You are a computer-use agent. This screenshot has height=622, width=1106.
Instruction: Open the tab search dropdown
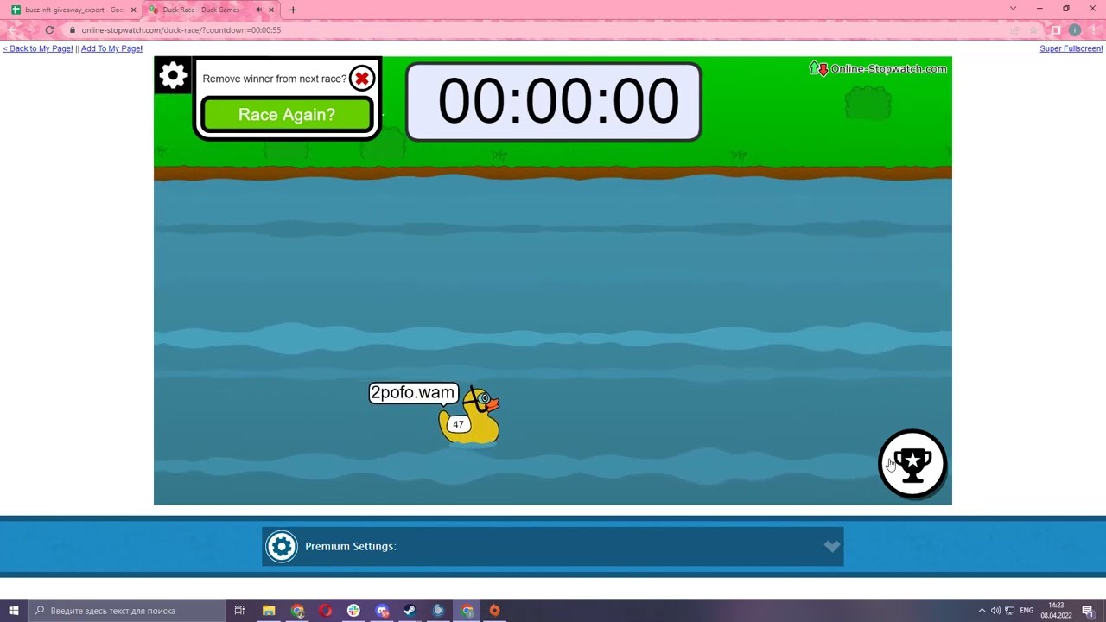click(x=1013, y=9)
